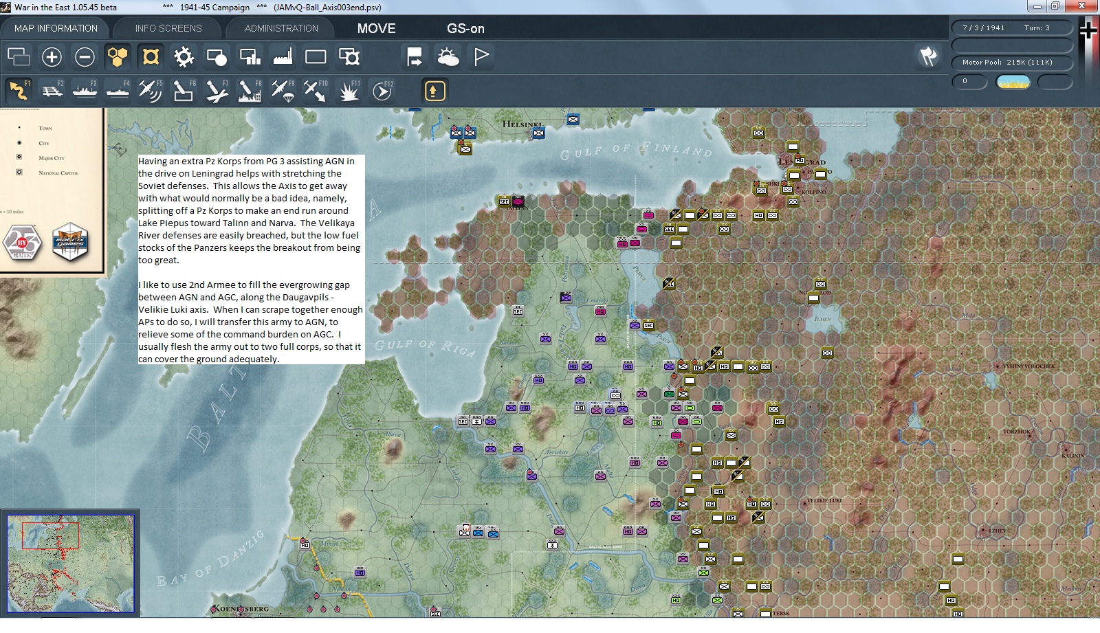1100x633 pixels.
Task: Click the flag with arrow icon
Action: tap(415, 57)
